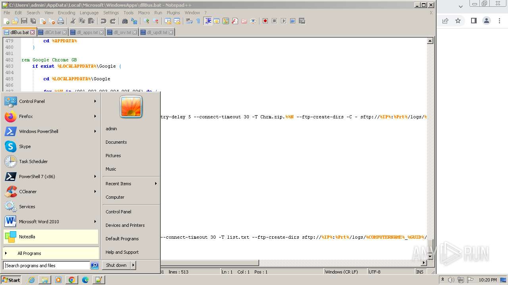
Task: Open Shut down options arrow
Action: click(x=133, y=265)
